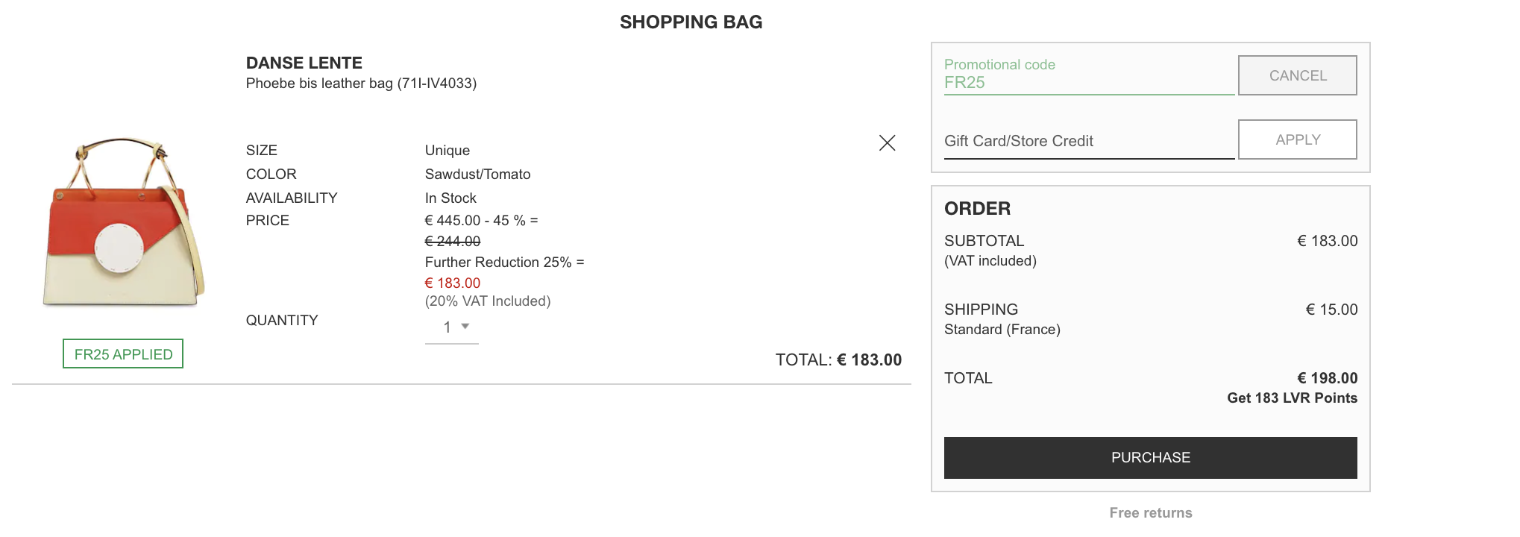Apply the gift card or store credit

(x=1298, y=139)
